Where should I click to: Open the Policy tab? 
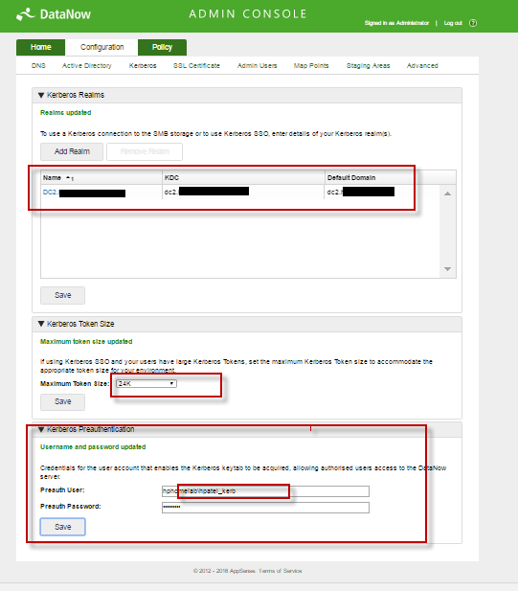tap(162, 47)
